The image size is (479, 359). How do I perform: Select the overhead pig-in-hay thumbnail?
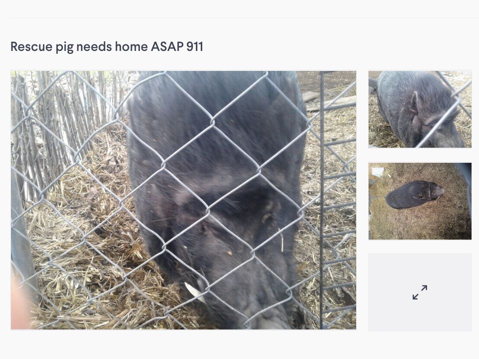pos(420,201)
